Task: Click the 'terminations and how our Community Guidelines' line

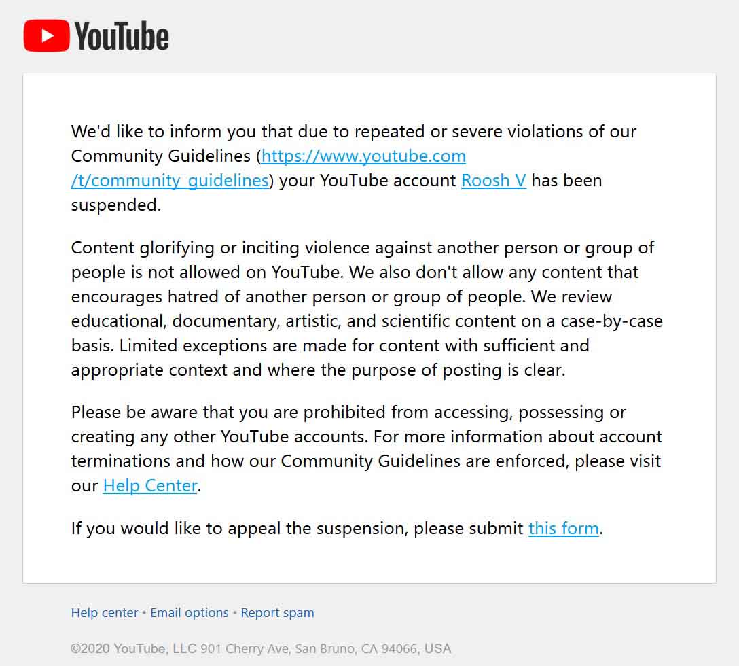Action: [x=366, y=461]
